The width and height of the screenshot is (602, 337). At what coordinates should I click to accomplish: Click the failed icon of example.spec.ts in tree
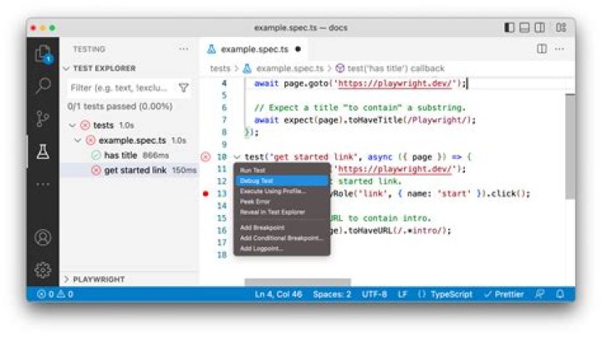click(90, 140)
